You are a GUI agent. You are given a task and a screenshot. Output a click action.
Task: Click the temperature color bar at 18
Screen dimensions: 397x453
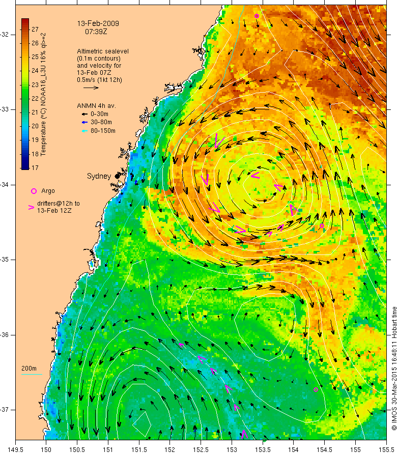(25, 154)
